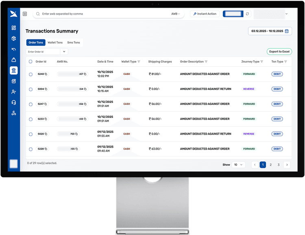Click the wallet refresh icon in header
Screen dimensions: 305x235
click(x=247, y=14)
